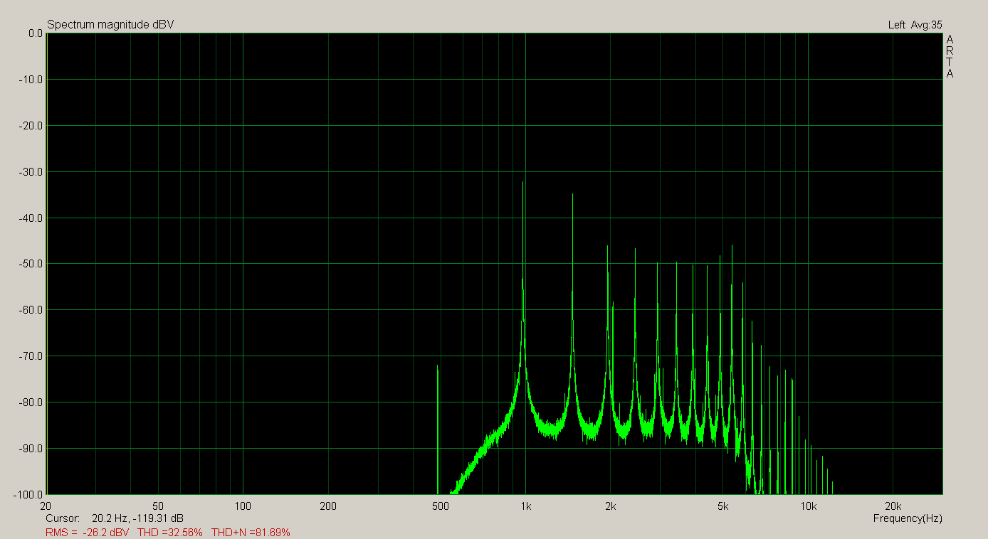Click the 200 Hz frequency tick label

coord(328,506)
